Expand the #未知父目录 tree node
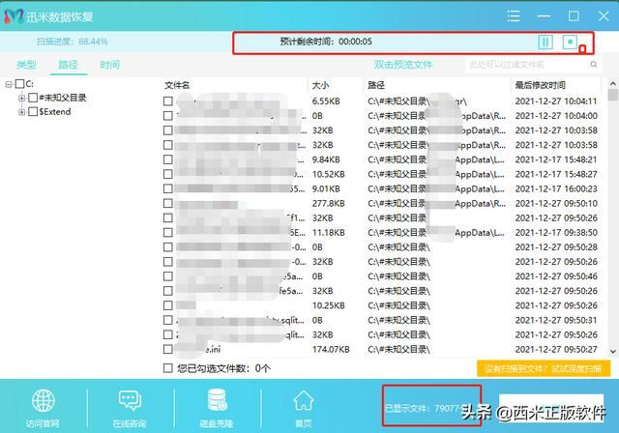 pos(21,99)
